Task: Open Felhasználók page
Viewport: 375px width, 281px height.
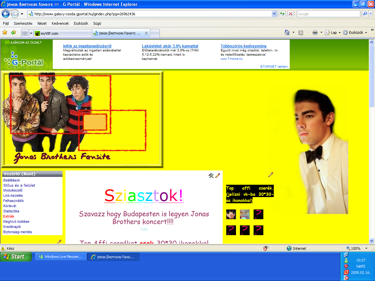Action: click(13, 201)
